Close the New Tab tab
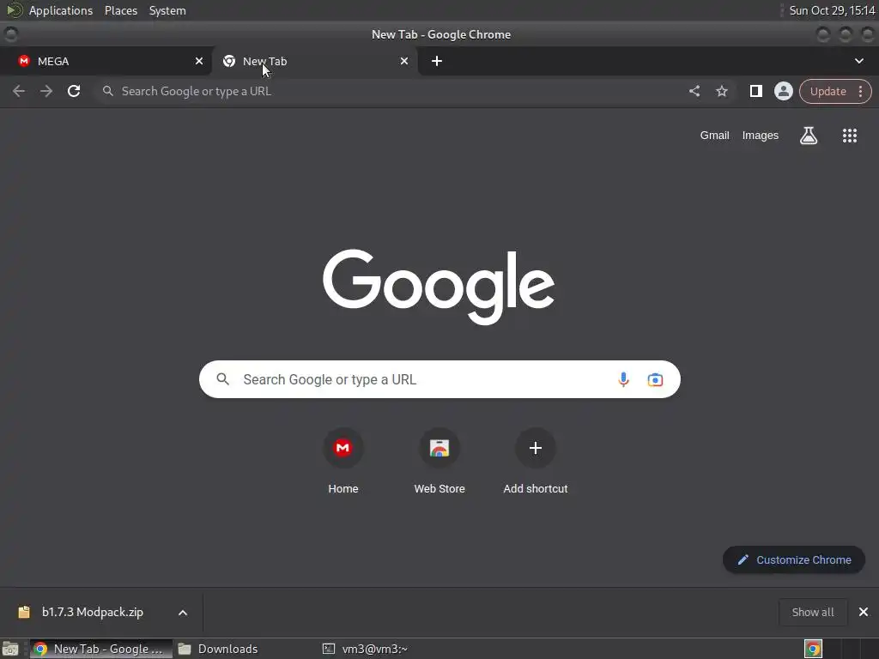This screenshot has height=659, width=879. coord(404,61)
